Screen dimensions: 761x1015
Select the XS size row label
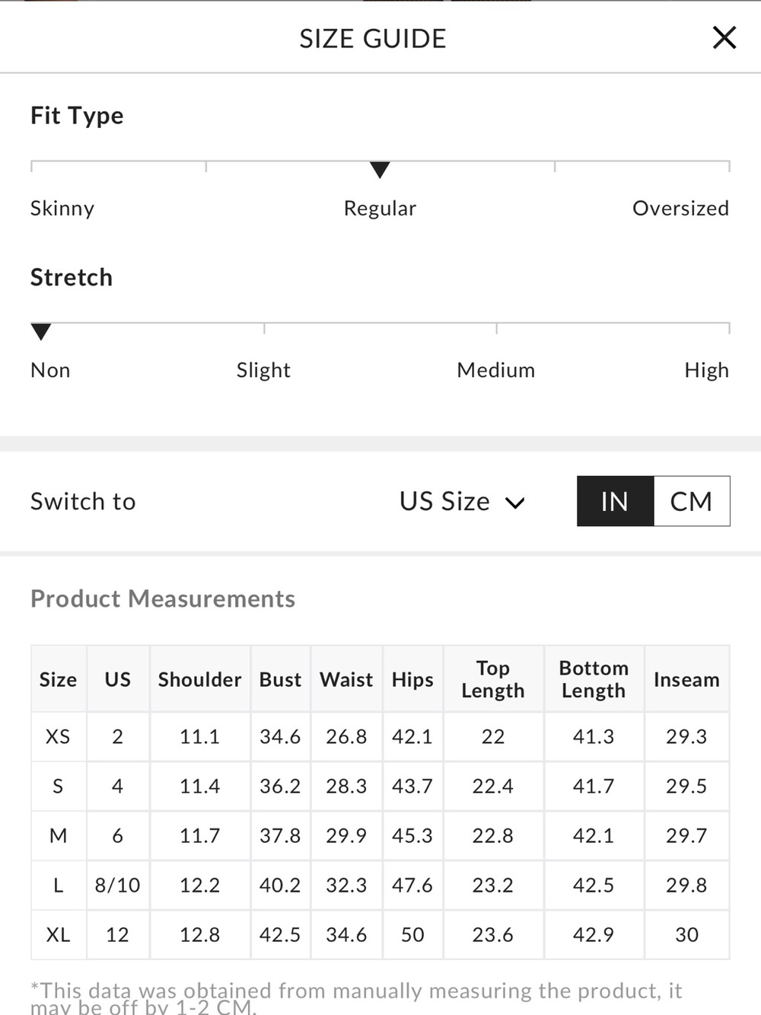pos(59,736)
